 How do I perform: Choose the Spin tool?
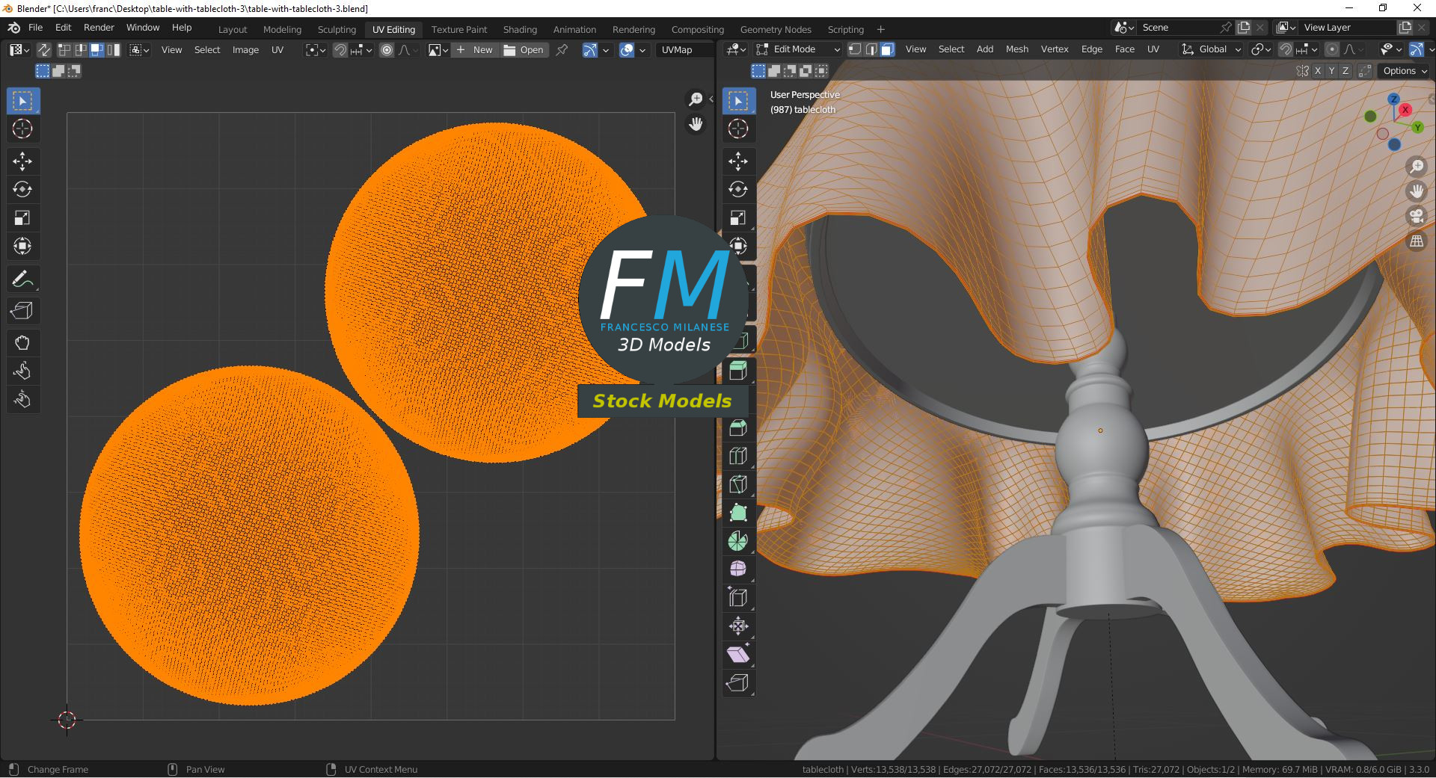point(738,542)
